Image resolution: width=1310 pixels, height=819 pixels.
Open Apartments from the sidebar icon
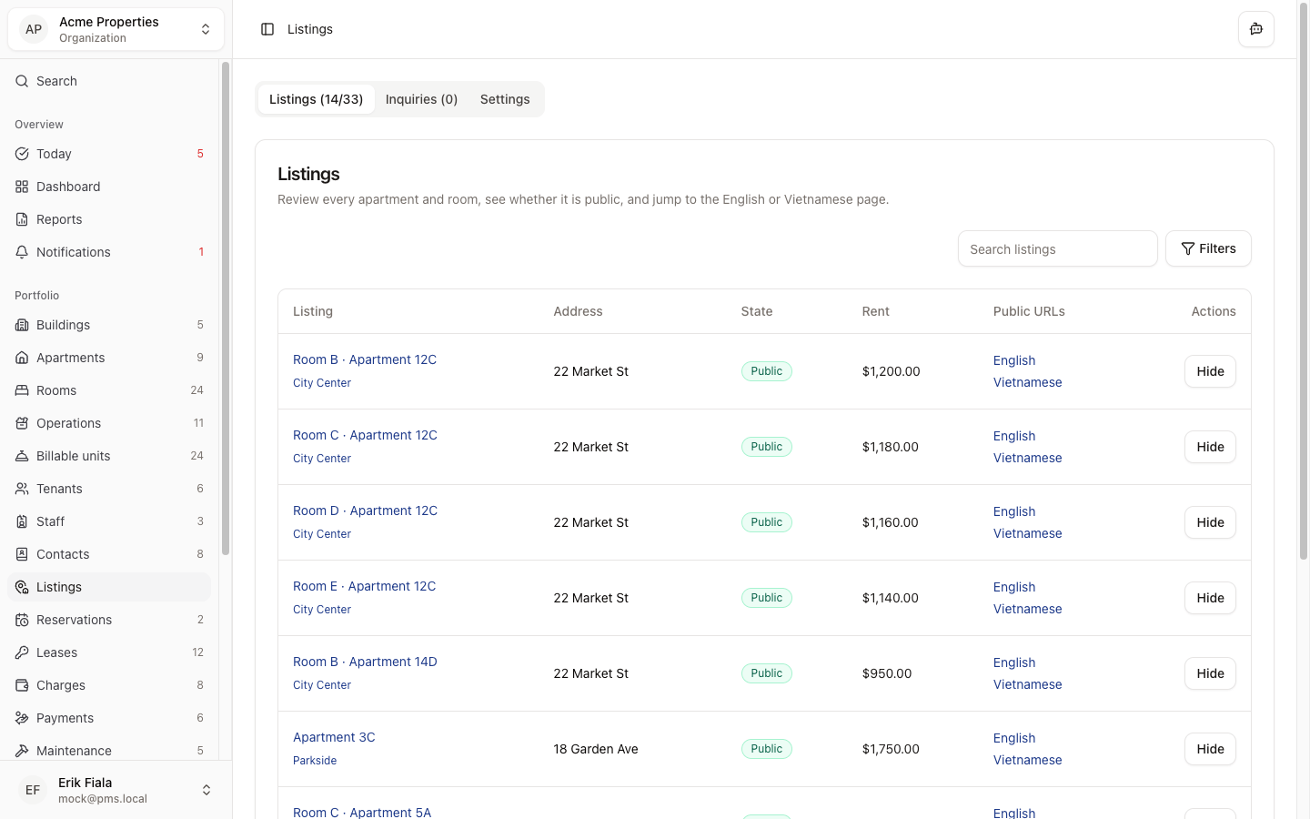click(21, 358)
